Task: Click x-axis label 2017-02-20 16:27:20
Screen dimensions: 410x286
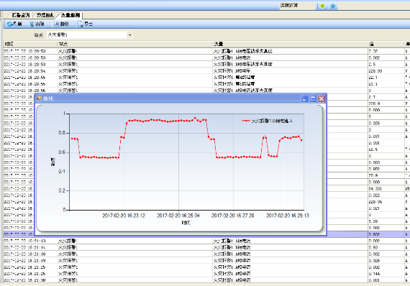Action: (x=233, y=216)
